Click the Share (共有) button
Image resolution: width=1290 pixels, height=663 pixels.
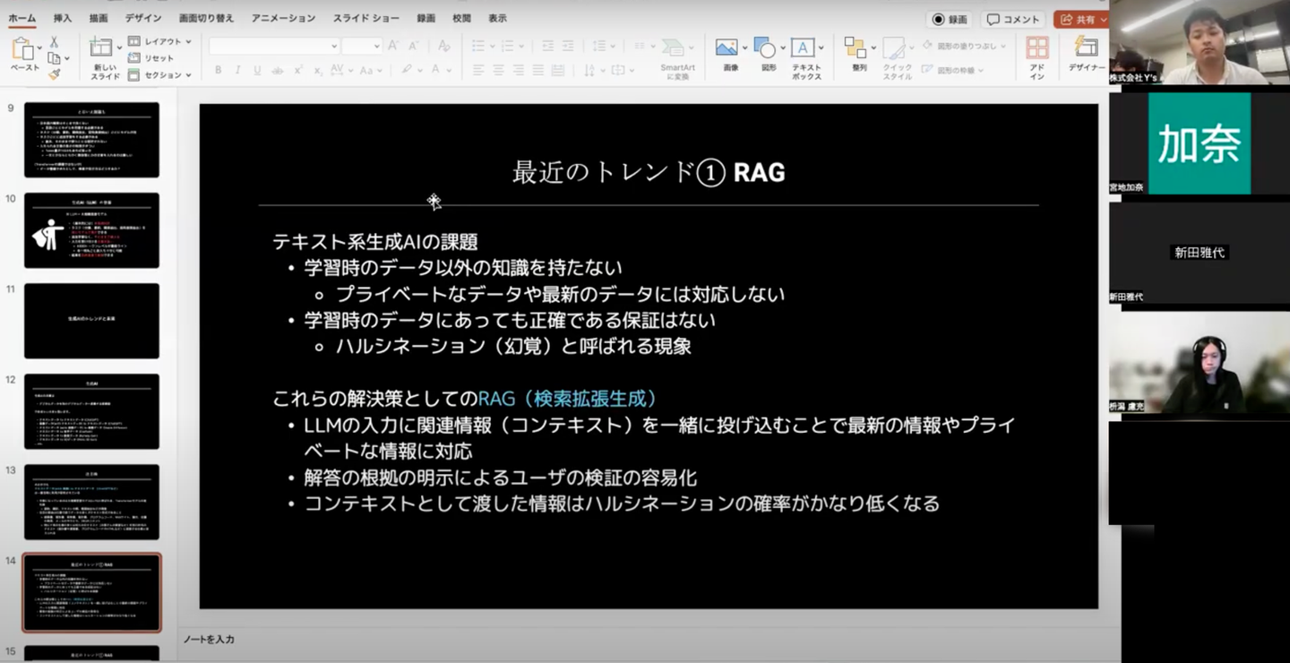(1082, 19)
